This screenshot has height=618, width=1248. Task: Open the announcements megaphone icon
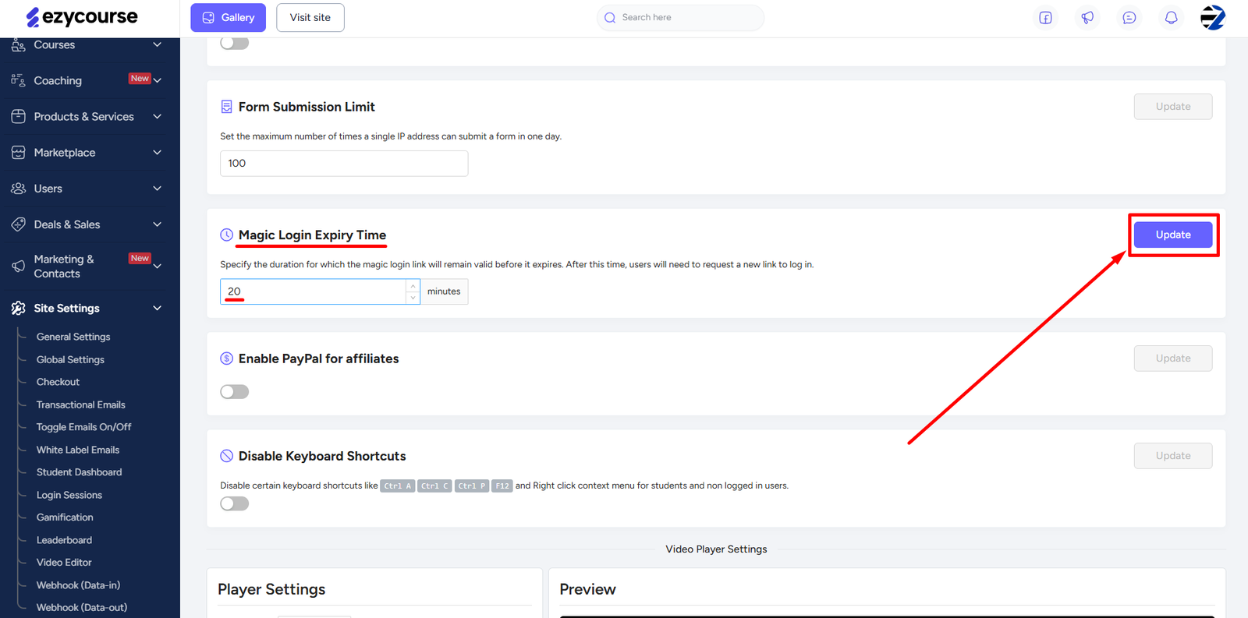point(1087,18)
